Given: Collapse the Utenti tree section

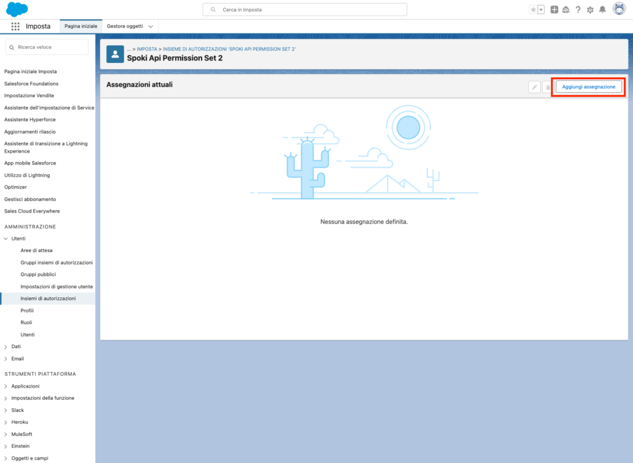Looking at the screenshot, I should (x=6, y=239).
